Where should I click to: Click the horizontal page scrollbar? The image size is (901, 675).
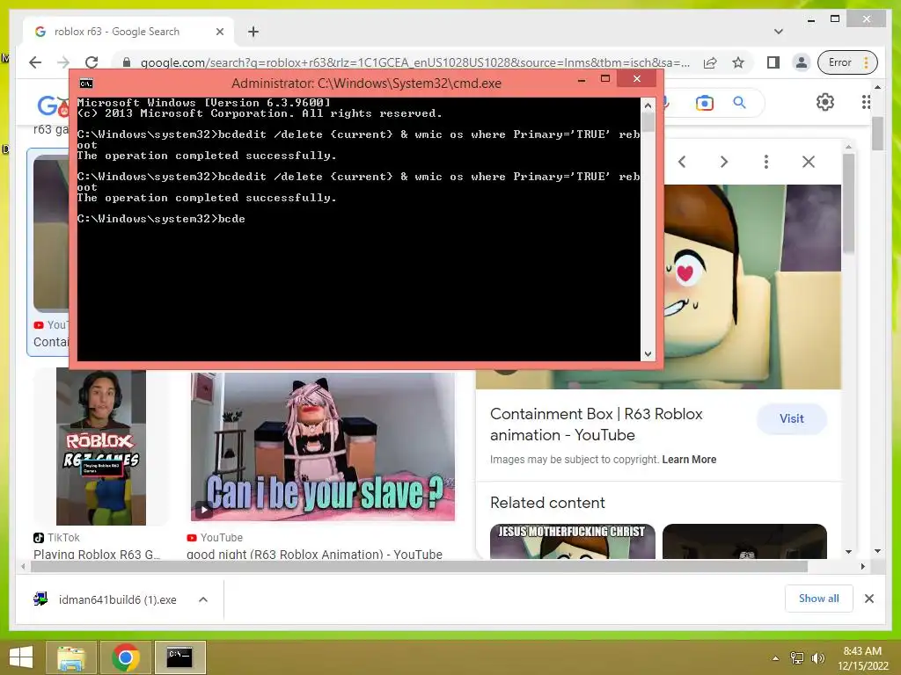[x=418, y=567]
